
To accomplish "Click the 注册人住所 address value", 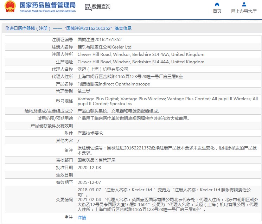I will pos(141,54).
